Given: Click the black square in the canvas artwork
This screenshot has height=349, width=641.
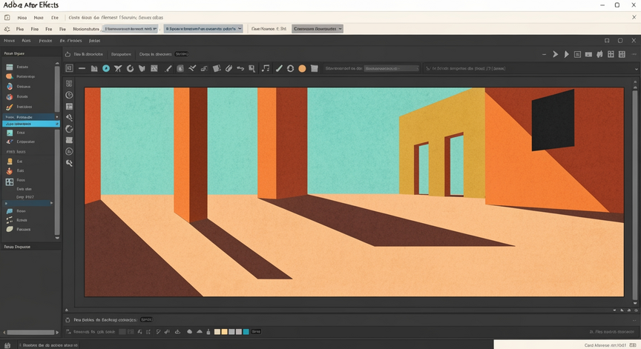Looking at the screenshot, I should click(553, 120).
